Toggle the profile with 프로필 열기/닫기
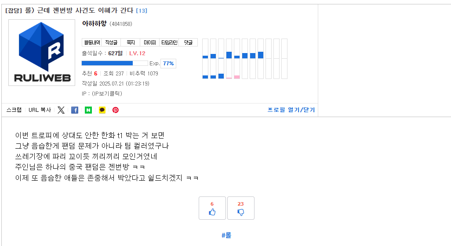Screen dimensions: 451x246 [291, 110]
